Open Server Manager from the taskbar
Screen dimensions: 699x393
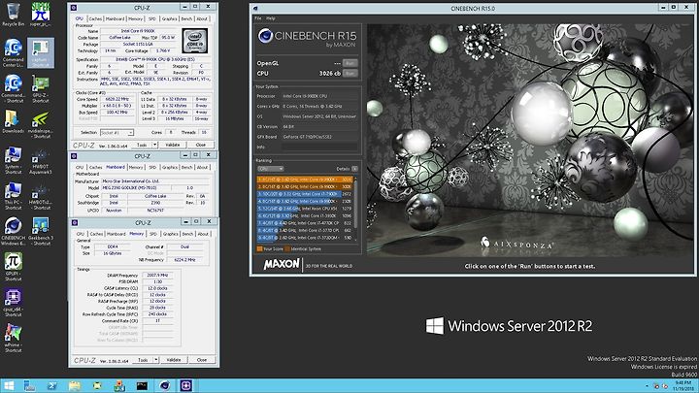point(30,386)
